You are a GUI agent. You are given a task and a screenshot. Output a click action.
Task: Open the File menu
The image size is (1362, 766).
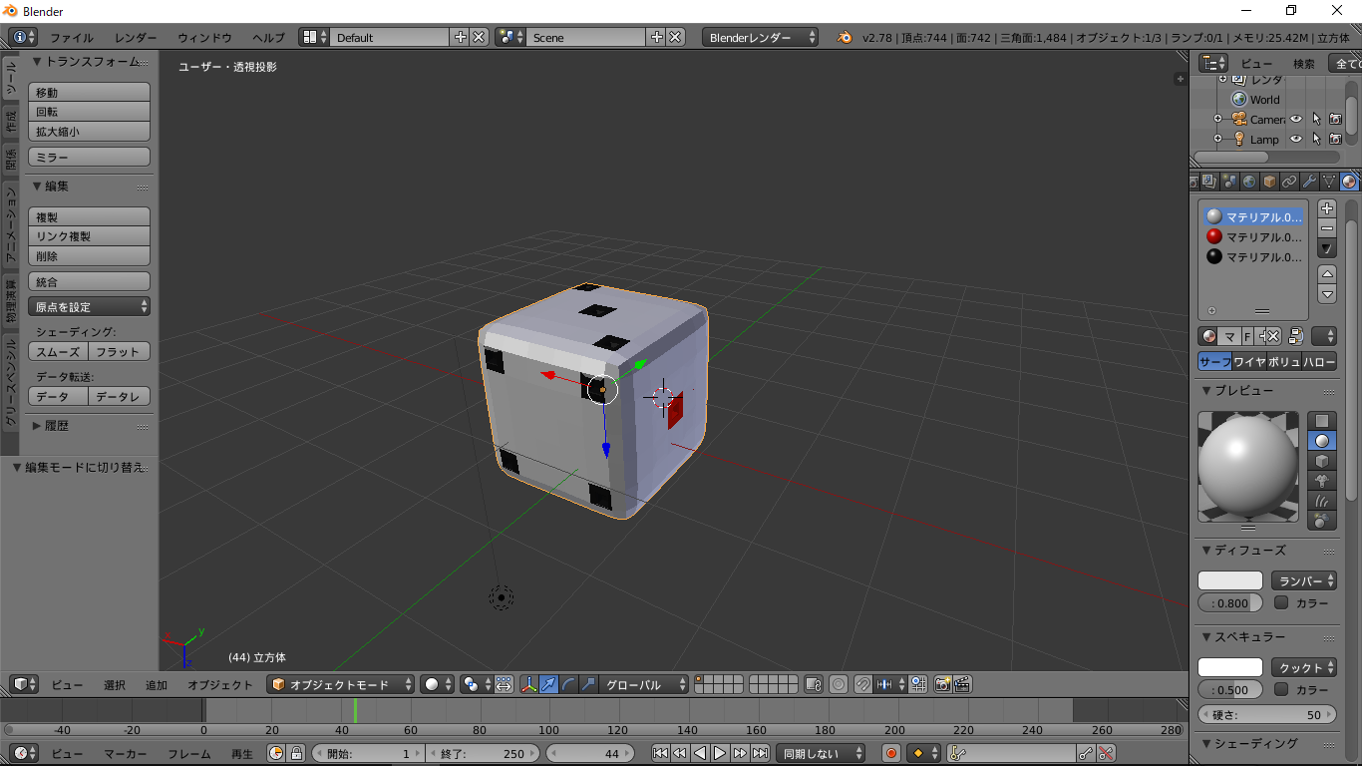tap(72, 38)
